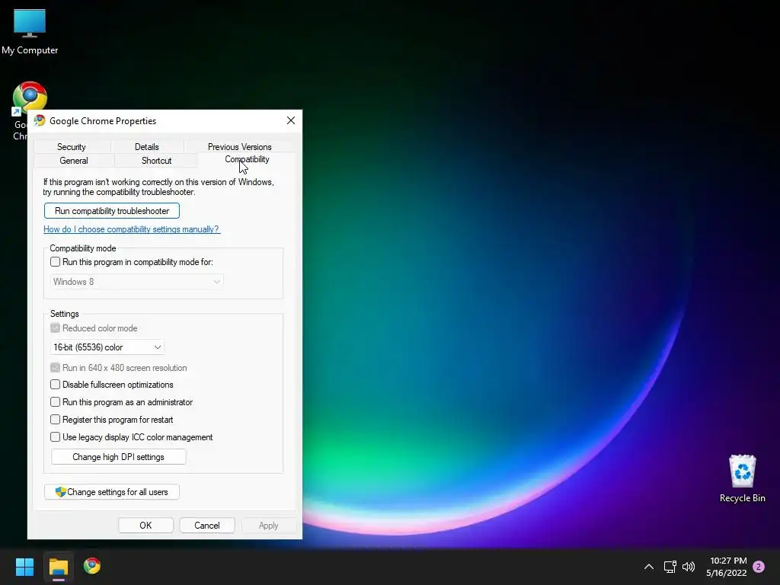This screenshot has width=780, height=585.
Task: Show hidden system tray icons
Action: pos(649,567)
